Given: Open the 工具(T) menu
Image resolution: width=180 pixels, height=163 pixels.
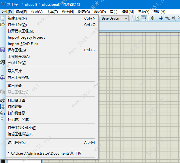Looking at the screenshot, I should (52, 12).
